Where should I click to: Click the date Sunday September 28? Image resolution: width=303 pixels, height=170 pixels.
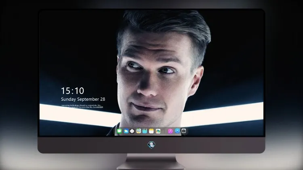coord(83,99)
